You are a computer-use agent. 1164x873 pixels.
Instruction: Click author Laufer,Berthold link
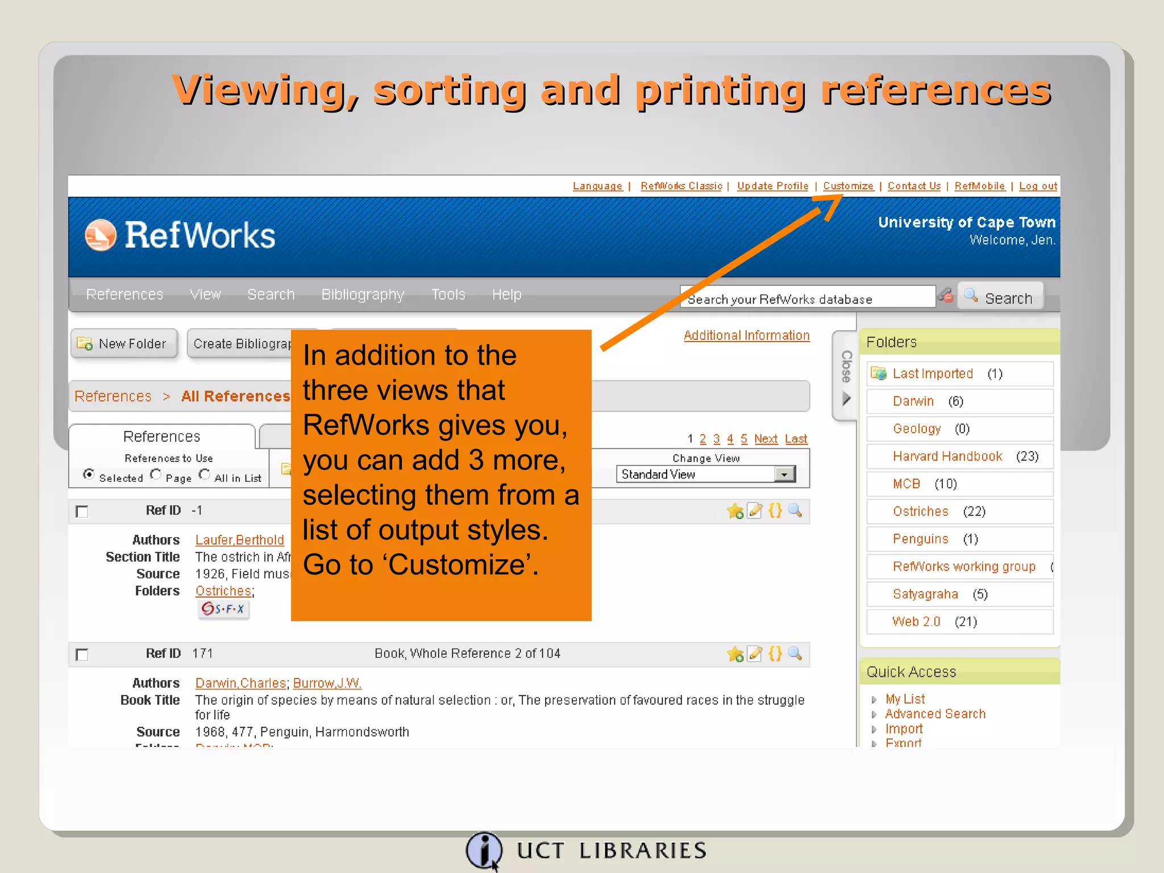tap(239, 540)
